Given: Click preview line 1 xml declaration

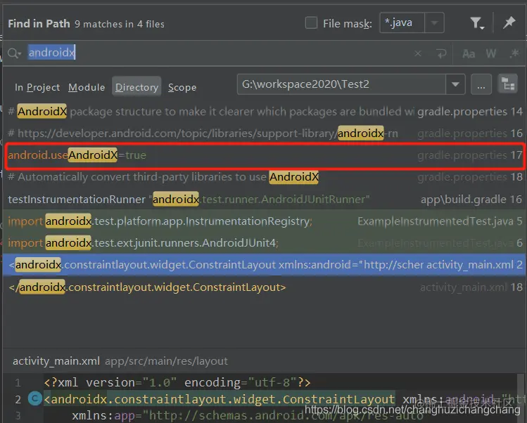Looking at the screenshot, I should [x=177, y=382].
